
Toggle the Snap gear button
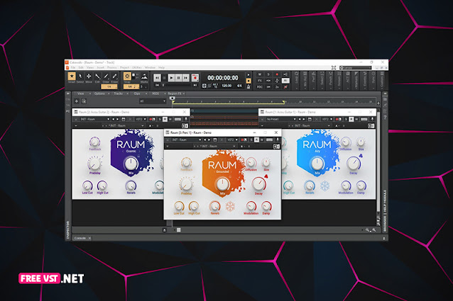[127, 76]
